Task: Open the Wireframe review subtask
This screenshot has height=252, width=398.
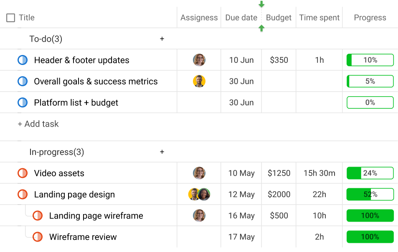Action: [83, 237]
